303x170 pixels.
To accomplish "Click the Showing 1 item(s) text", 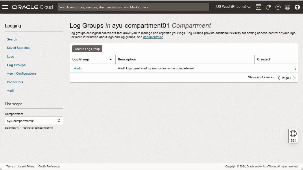I will [261, 77].
